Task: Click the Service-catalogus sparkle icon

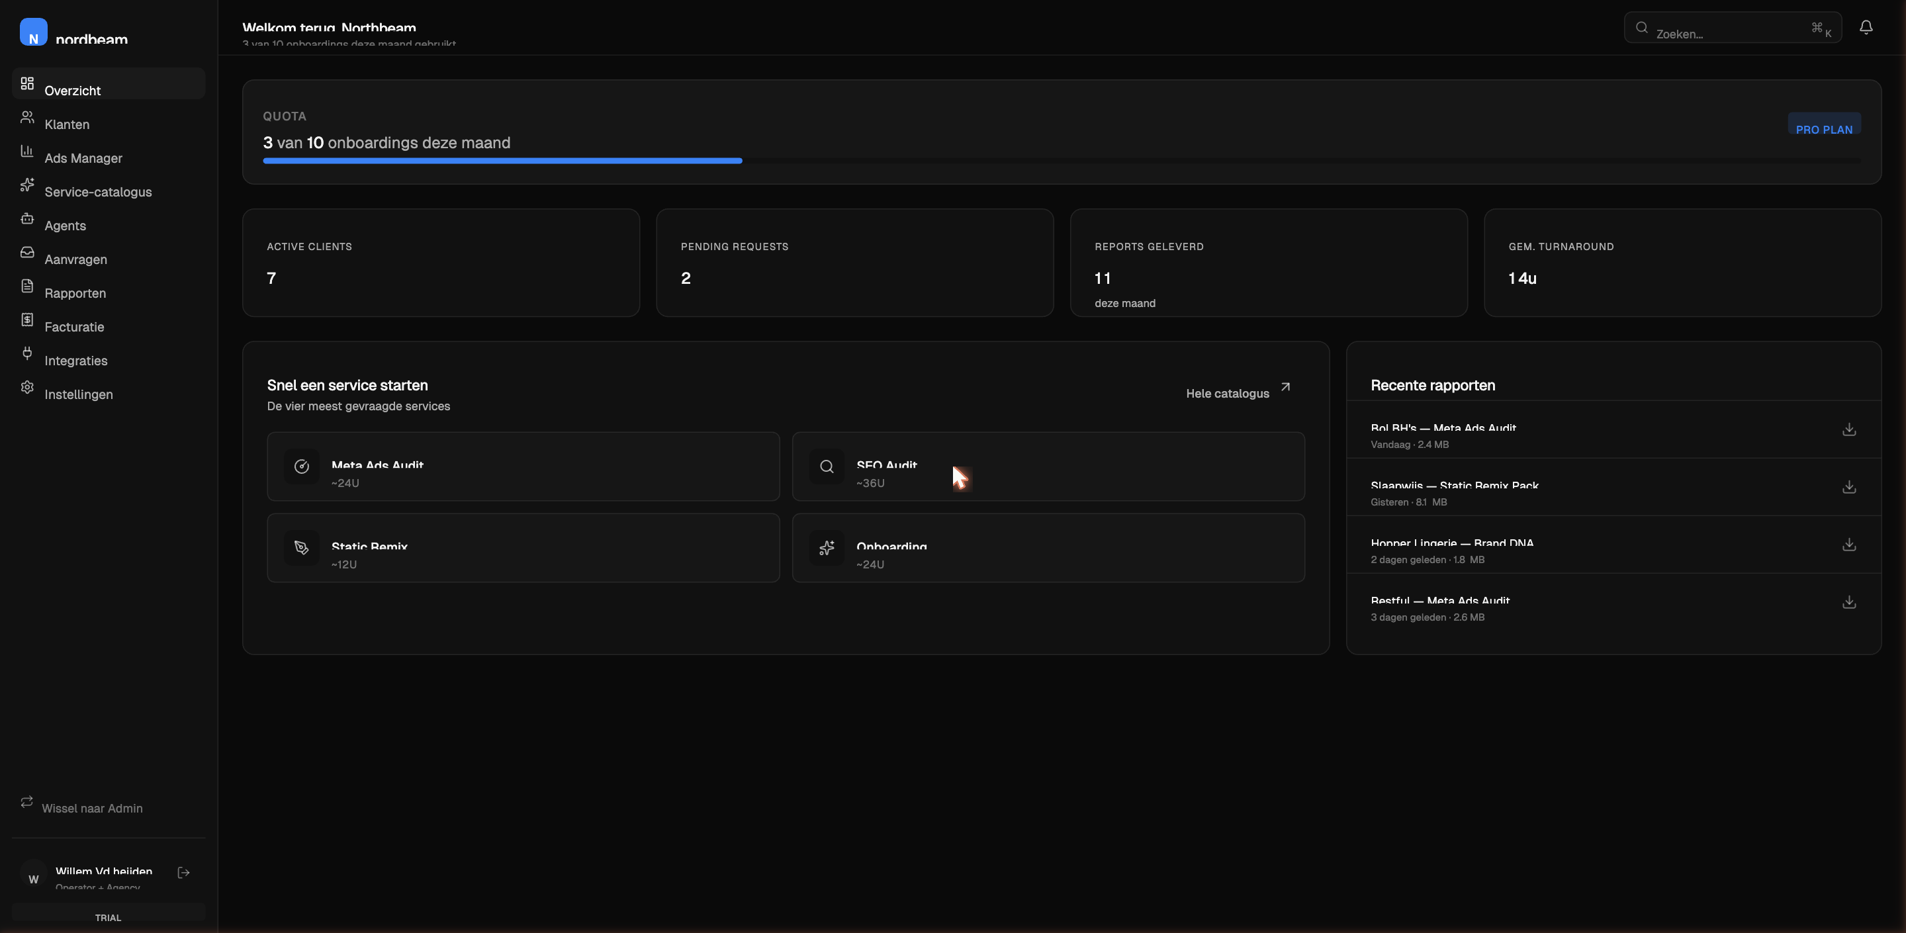Action: [27, 184]
